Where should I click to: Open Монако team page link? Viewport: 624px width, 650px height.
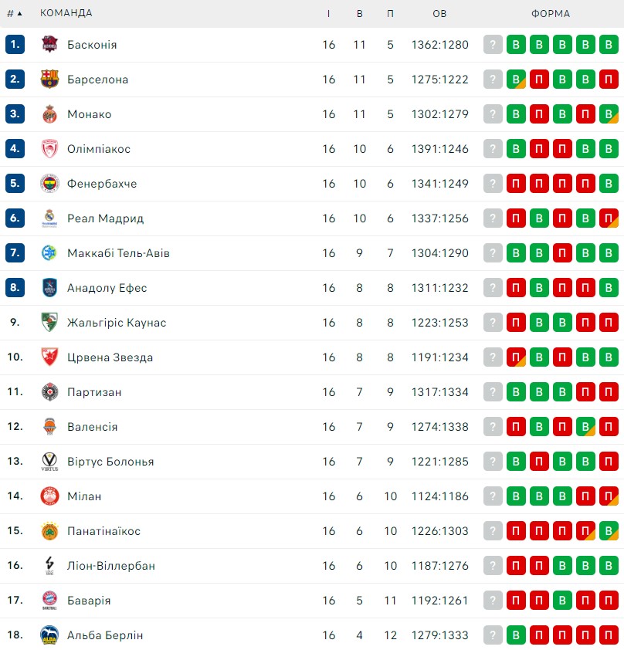coord(89,114)
